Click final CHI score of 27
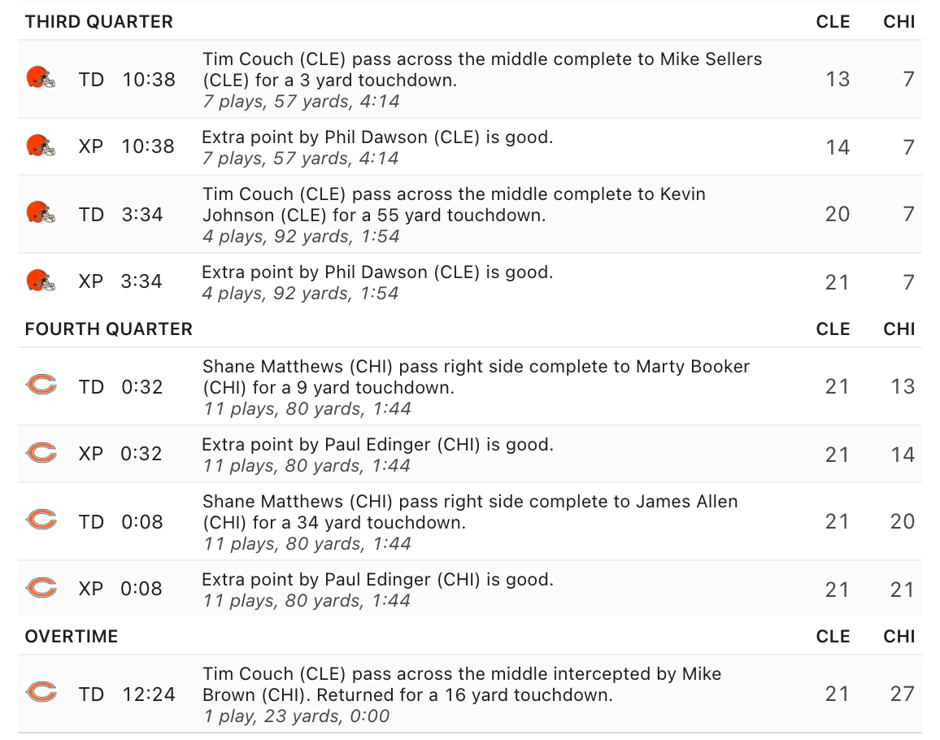 pyautogui.click(x=903, y=694)
